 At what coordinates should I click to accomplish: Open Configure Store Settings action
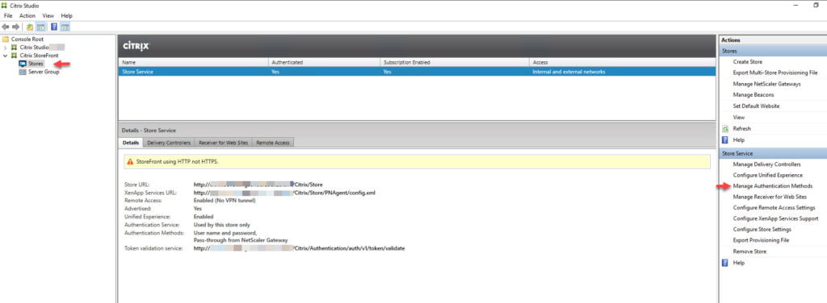pyautogui.click(x=762, y=230)
